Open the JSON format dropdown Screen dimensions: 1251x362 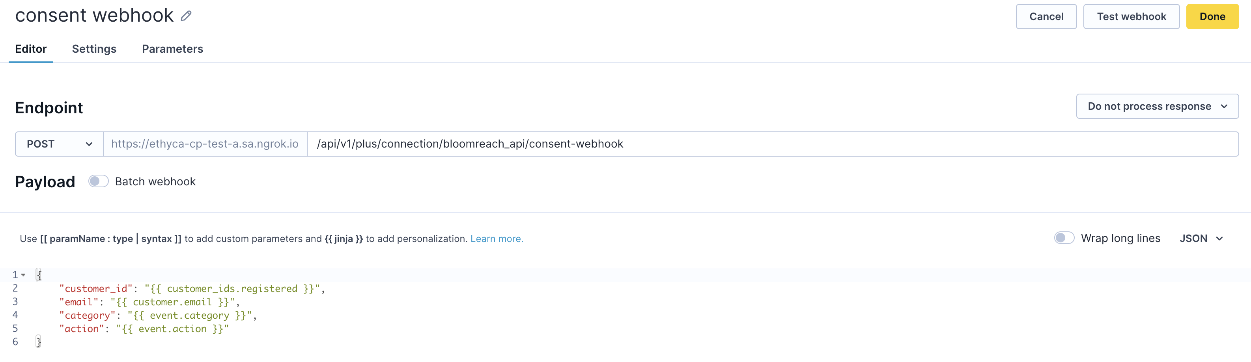click(1201, 238)
